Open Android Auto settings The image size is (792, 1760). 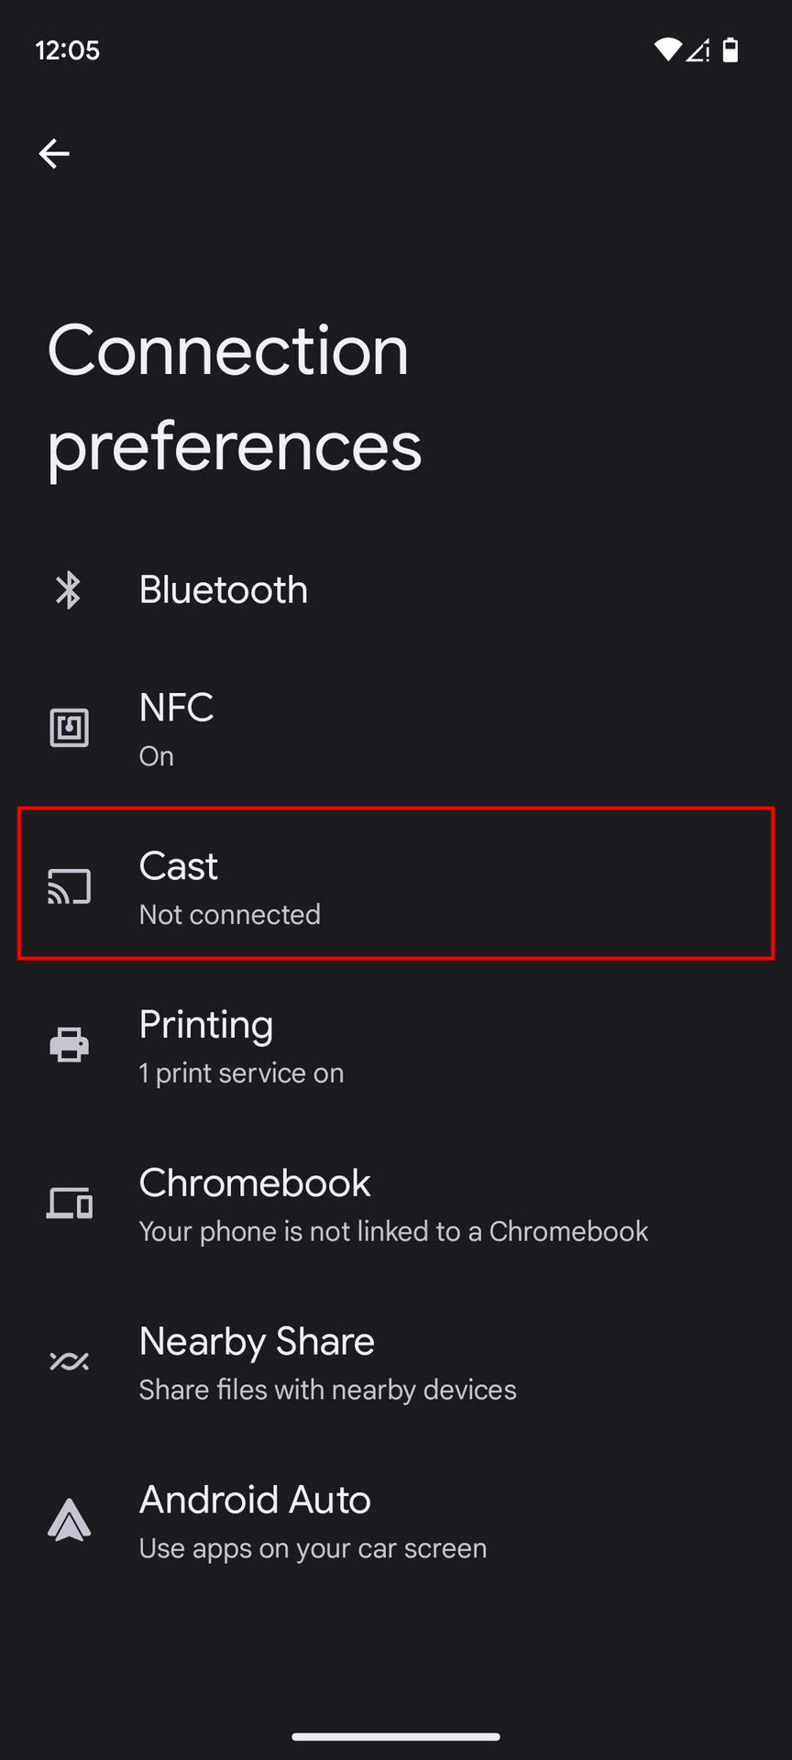255,1501
